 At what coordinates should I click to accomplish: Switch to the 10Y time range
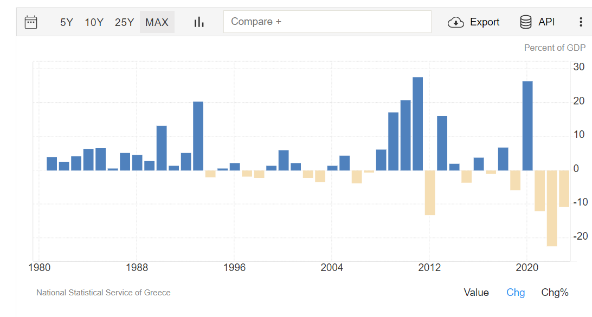pyautogui.click(x=94, y=22)
